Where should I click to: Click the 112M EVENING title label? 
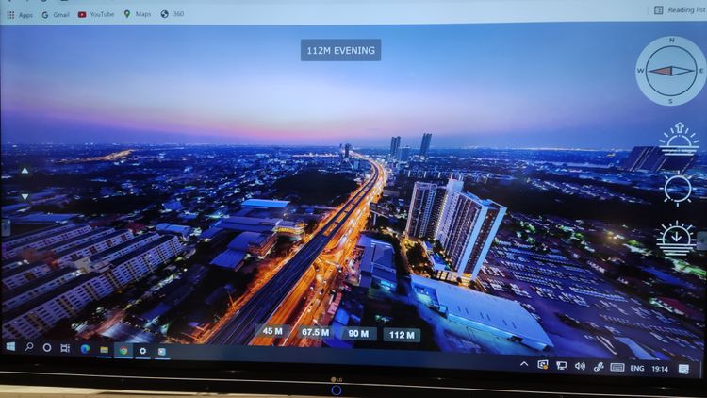(341, 50)
